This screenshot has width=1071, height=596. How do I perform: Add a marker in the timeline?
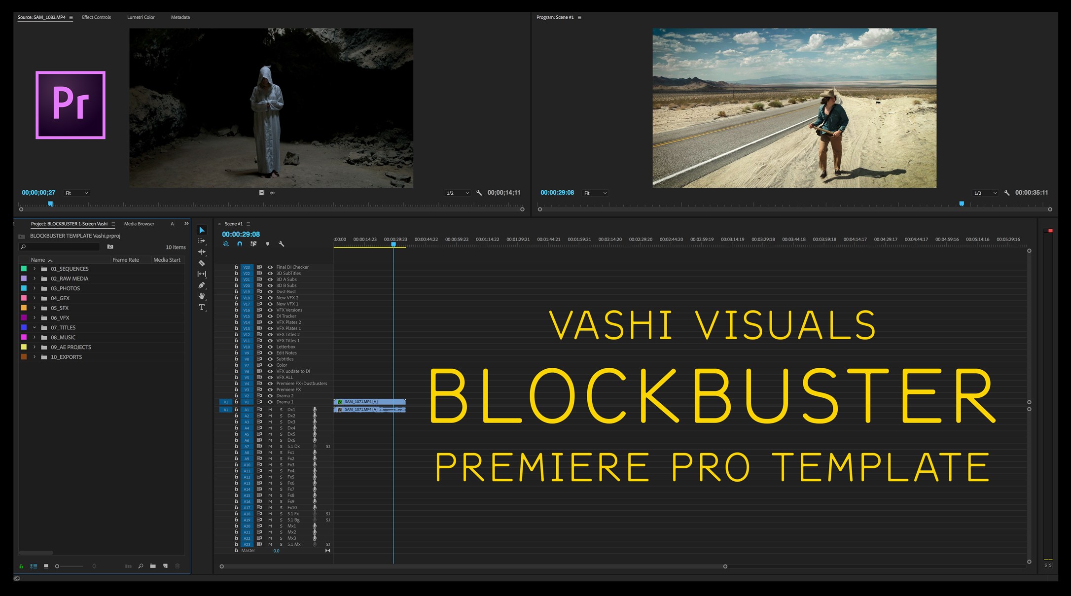click(268, 244)
